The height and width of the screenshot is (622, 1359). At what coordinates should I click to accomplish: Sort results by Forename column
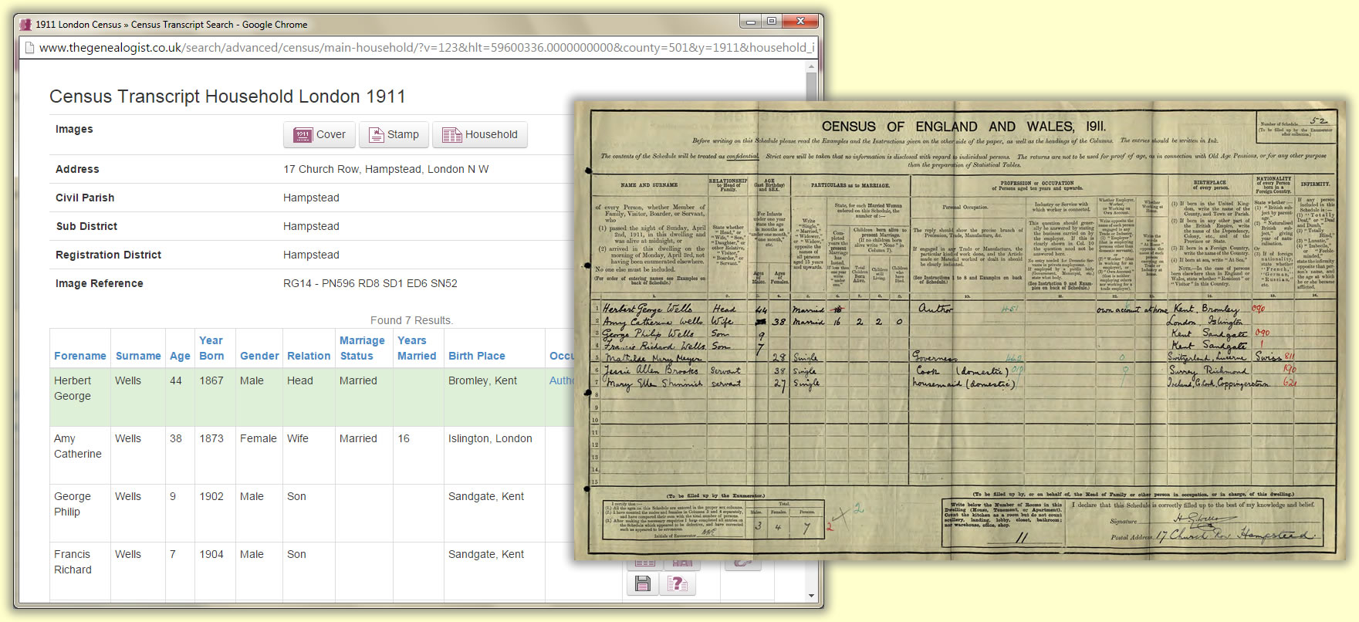click(x=80, y=356)
